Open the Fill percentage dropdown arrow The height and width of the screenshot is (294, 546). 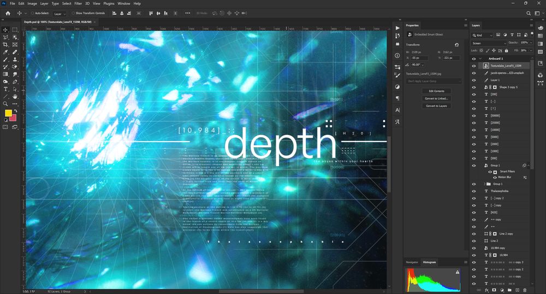click(531, 50)
